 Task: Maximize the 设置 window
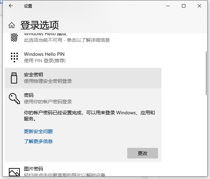click(184, 6)
